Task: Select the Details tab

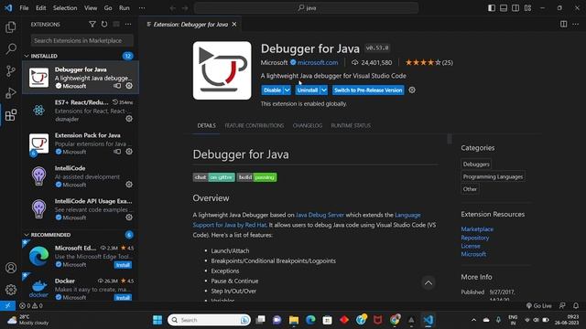Action: pos(206,126)
